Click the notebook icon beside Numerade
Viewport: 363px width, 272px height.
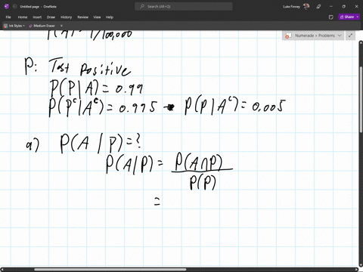click(288, 36)
